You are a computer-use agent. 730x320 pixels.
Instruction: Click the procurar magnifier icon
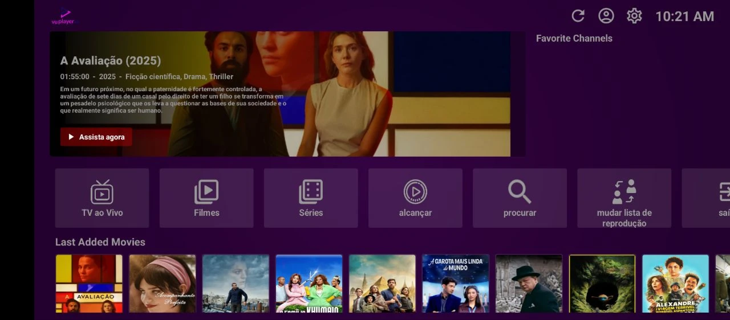click(x=520, y=192)
